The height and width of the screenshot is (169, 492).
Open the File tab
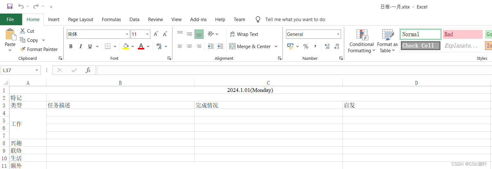click(x=10, y=20)
